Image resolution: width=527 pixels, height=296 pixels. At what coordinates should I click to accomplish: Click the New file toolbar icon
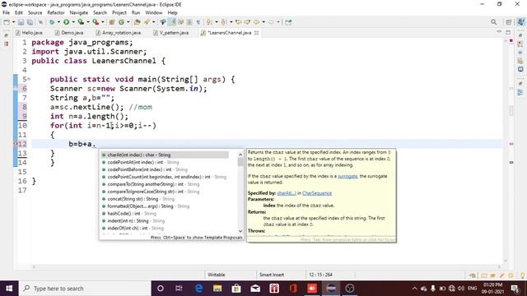(x=7, y=22)
